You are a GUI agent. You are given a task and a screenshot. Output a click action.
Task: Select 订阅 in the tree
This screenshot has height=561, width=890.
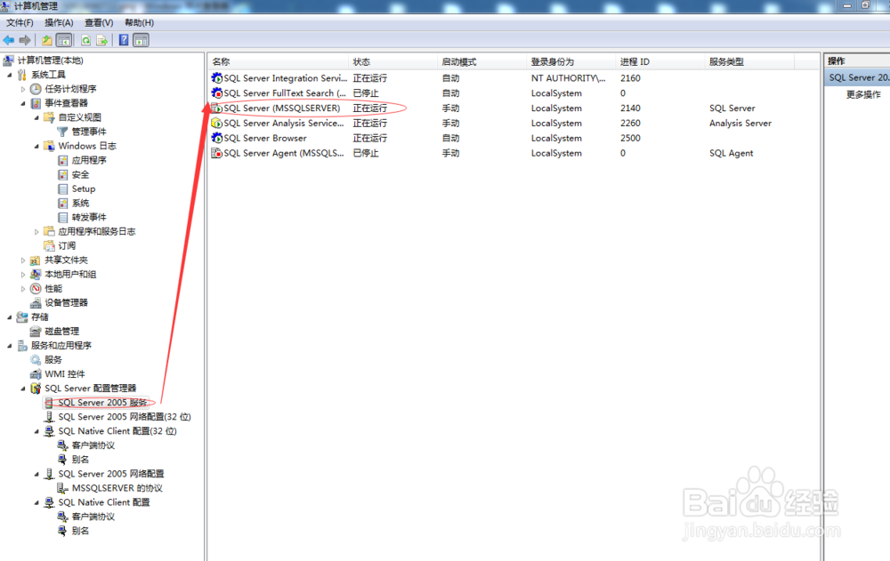(67, 245)
